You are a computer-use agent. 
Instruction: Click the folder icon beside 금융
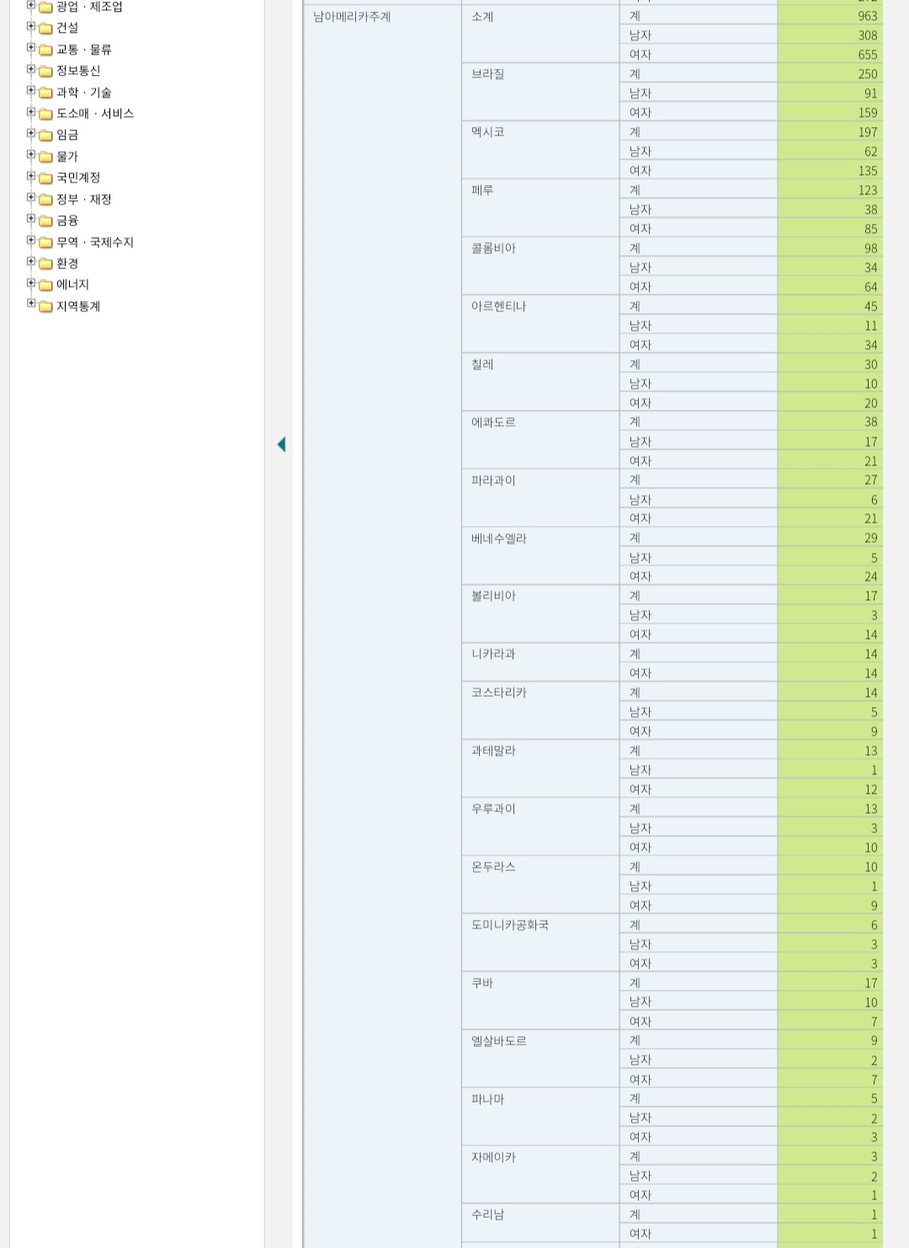click(x=46, y=221)
